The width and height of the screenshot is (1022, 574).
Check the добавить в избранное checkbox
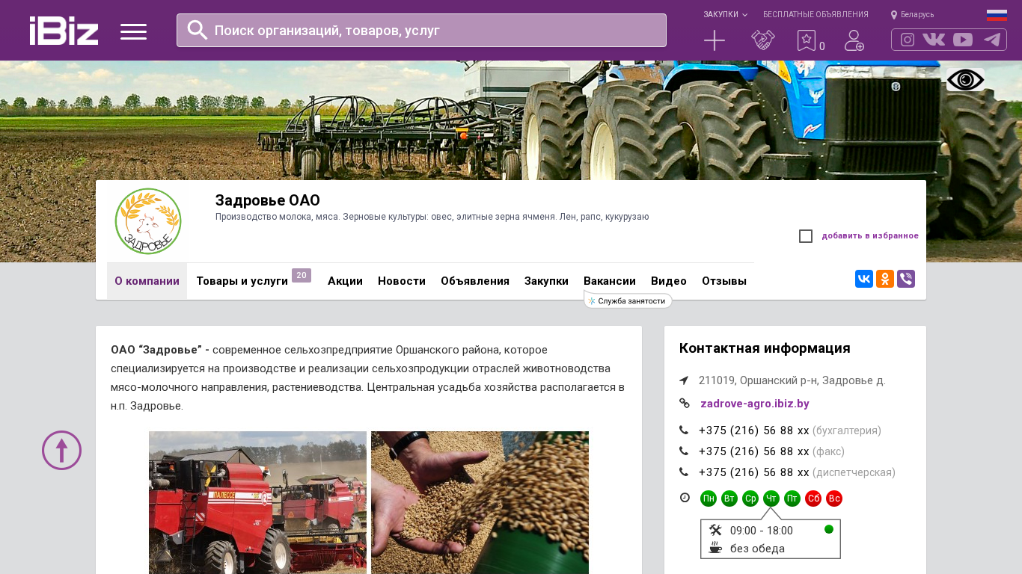(x=806, y=236)
